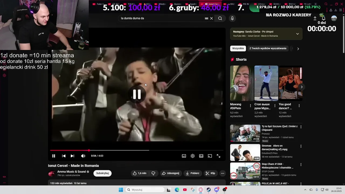Open the browser downloads icon
Viewport: 345px width, 194px height.
click(x=336, y=10)
